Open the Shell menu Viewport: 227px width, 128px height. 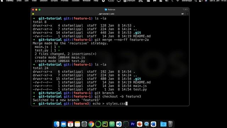19,1
